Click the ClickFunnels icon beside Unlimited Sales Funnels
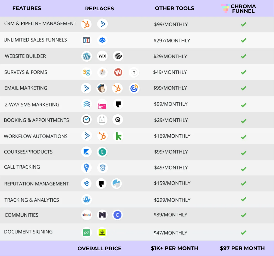 [x=86, y=40]
